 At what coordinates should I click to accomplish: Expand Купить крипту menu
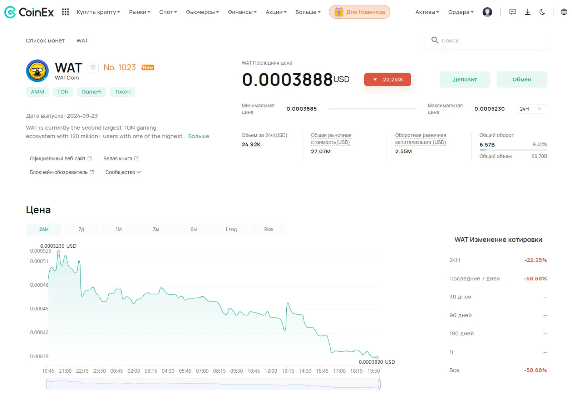pos(98,12)
